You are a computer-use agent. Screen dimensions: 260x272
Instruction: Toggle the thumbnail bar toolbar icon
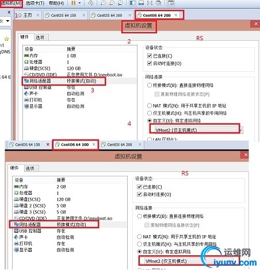141,3
